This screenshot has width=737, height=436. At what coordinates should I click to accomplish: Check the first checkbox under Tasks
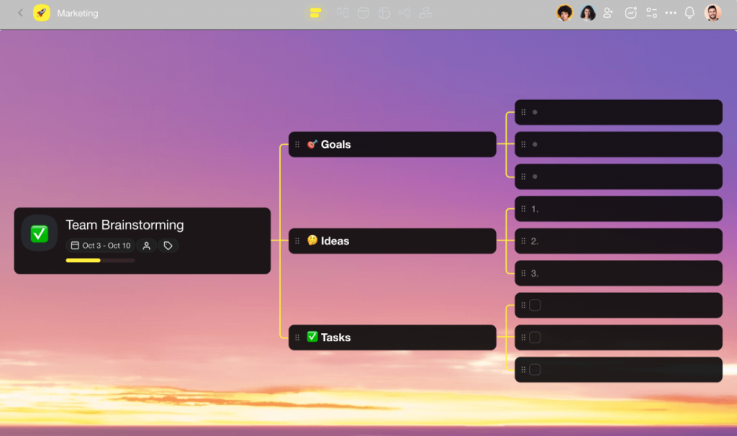[x=535, y=305]
